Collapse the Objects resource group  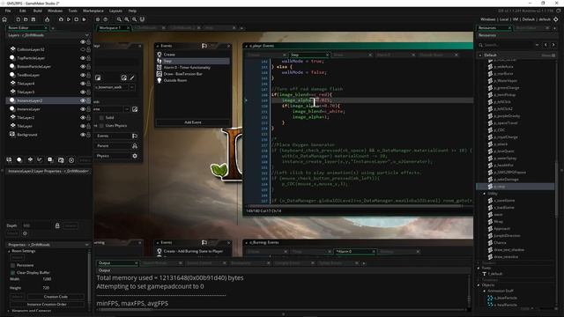(x=479, y=285)
